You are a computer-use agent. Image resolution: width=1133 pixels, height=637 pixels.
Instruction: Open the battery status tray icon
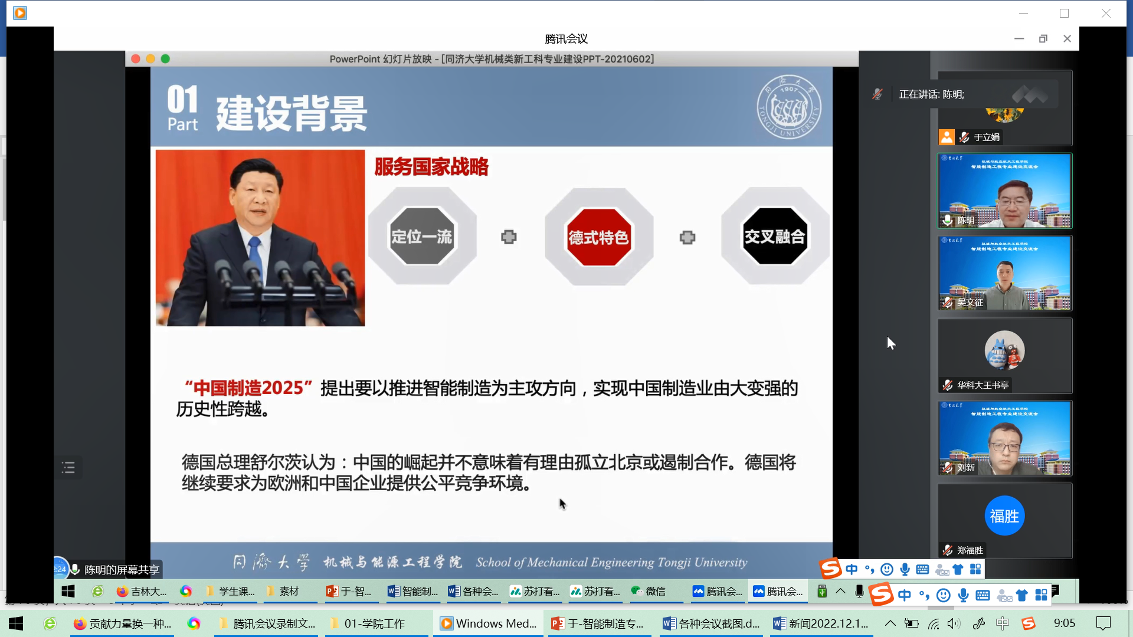[912, 623]
